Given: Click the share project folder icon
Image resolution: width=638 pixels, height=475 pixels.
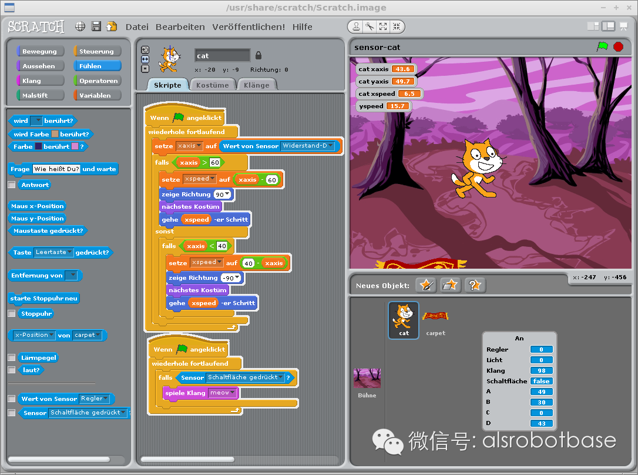Looking at the screenshot, I should coord(112,26).
